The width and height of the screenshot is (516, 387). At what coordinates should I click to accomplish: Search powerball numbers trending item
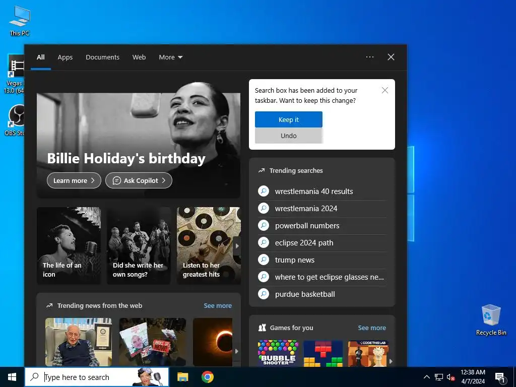[322, 225]
